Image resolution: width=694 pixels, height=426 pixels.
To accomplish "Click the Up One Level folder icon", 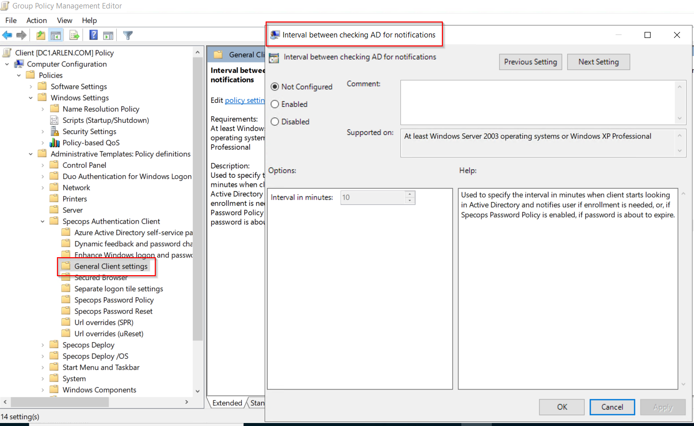I will [x=41, y=35].
